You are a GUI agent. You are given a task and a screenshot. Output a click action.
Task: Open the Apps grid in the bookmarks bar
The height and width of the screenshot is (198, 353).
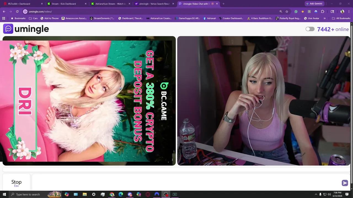[x=4, y=18]
